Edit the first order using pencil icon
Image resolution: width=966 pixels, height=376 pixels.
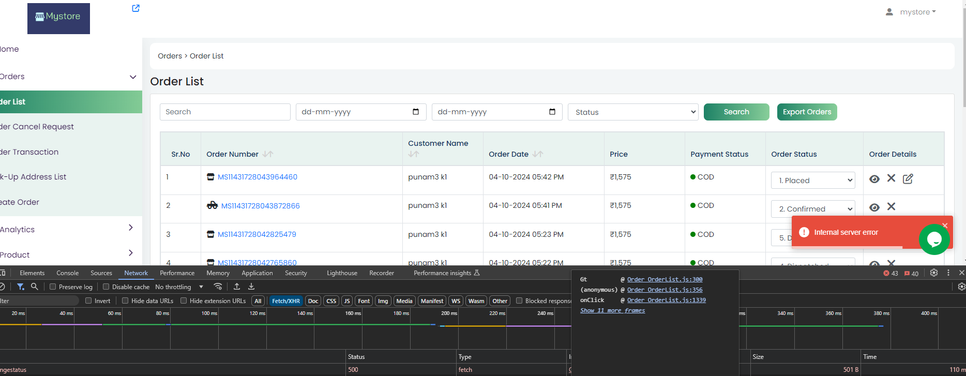(x=908, y=179)
